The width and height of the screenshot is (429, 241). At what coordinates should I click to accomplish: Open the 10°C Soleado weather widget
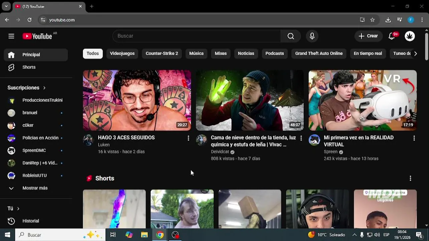[326, 235]
